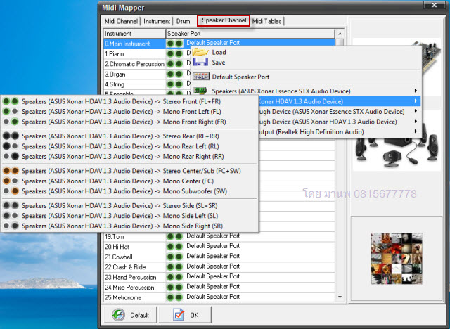Click speaker dots in 22.Crash & Ride row

175,266
